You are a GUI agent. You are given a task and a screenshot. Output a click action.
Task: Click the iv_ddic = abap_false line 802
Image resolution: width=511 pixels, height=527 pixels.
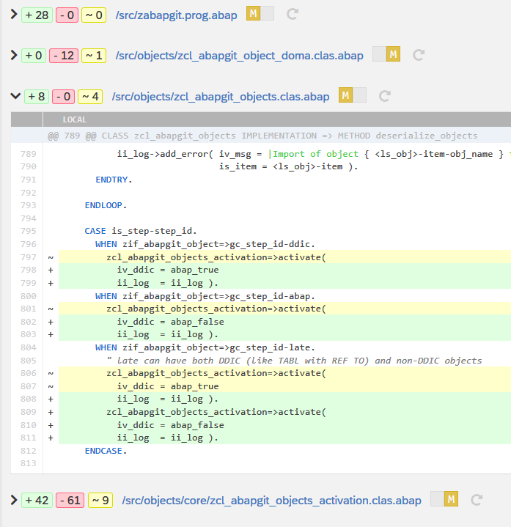(x=170, y=322)
